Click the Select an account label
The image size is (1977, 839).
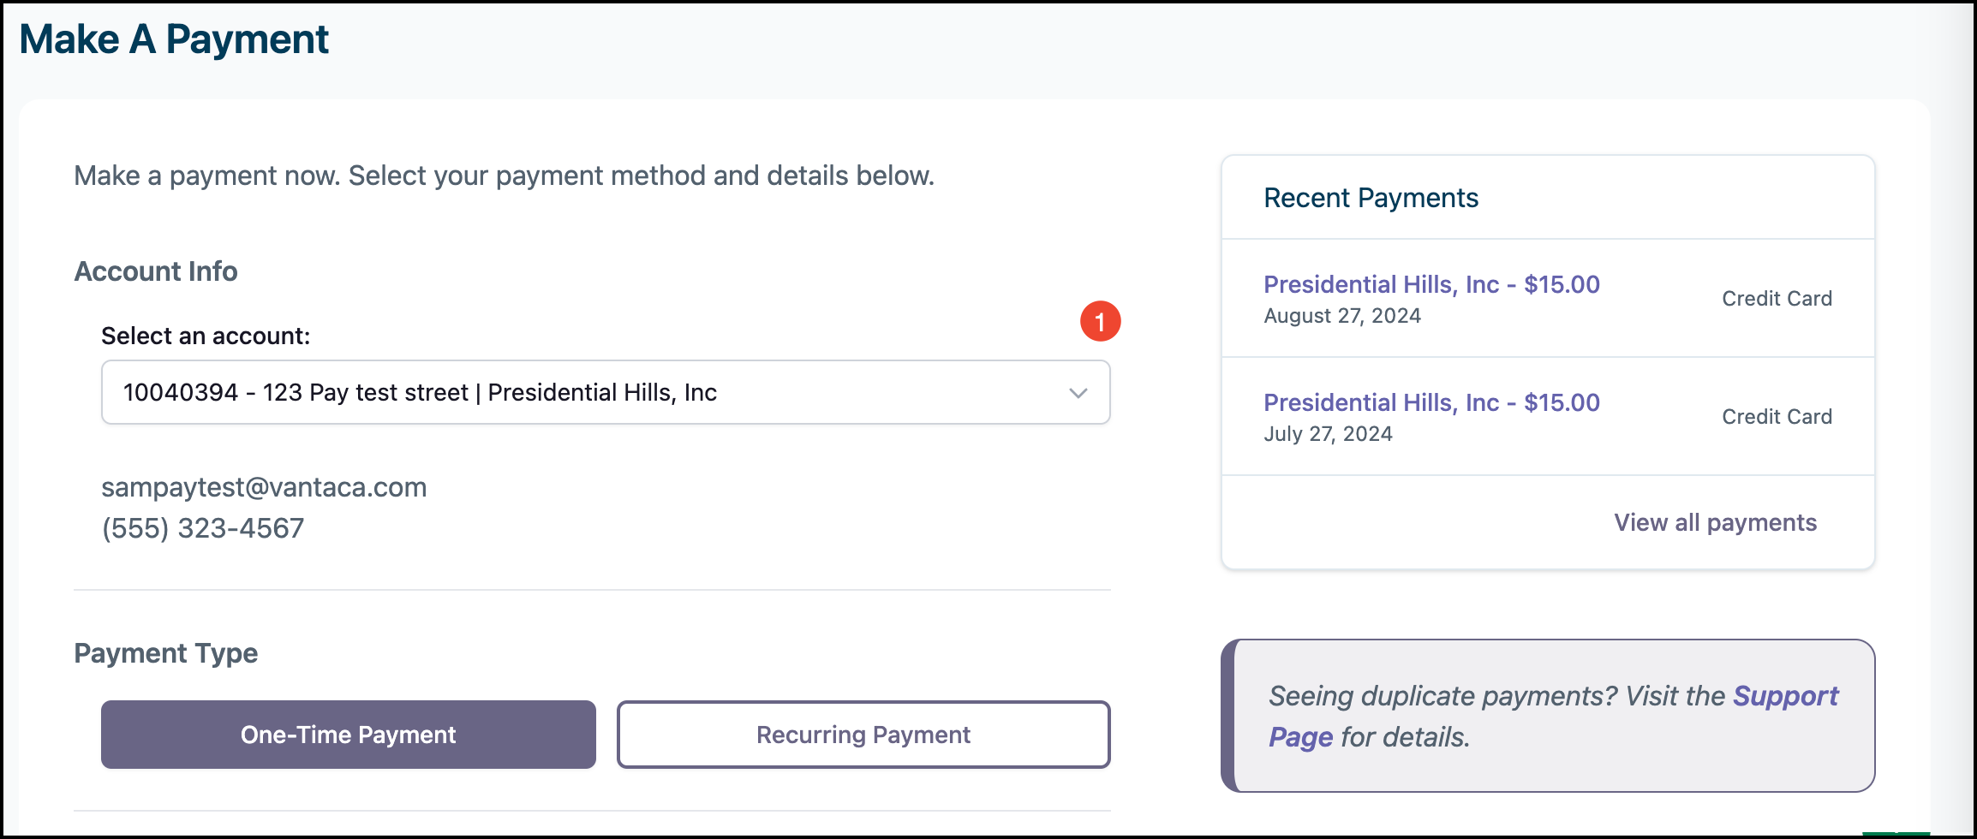tap(206, 336)
